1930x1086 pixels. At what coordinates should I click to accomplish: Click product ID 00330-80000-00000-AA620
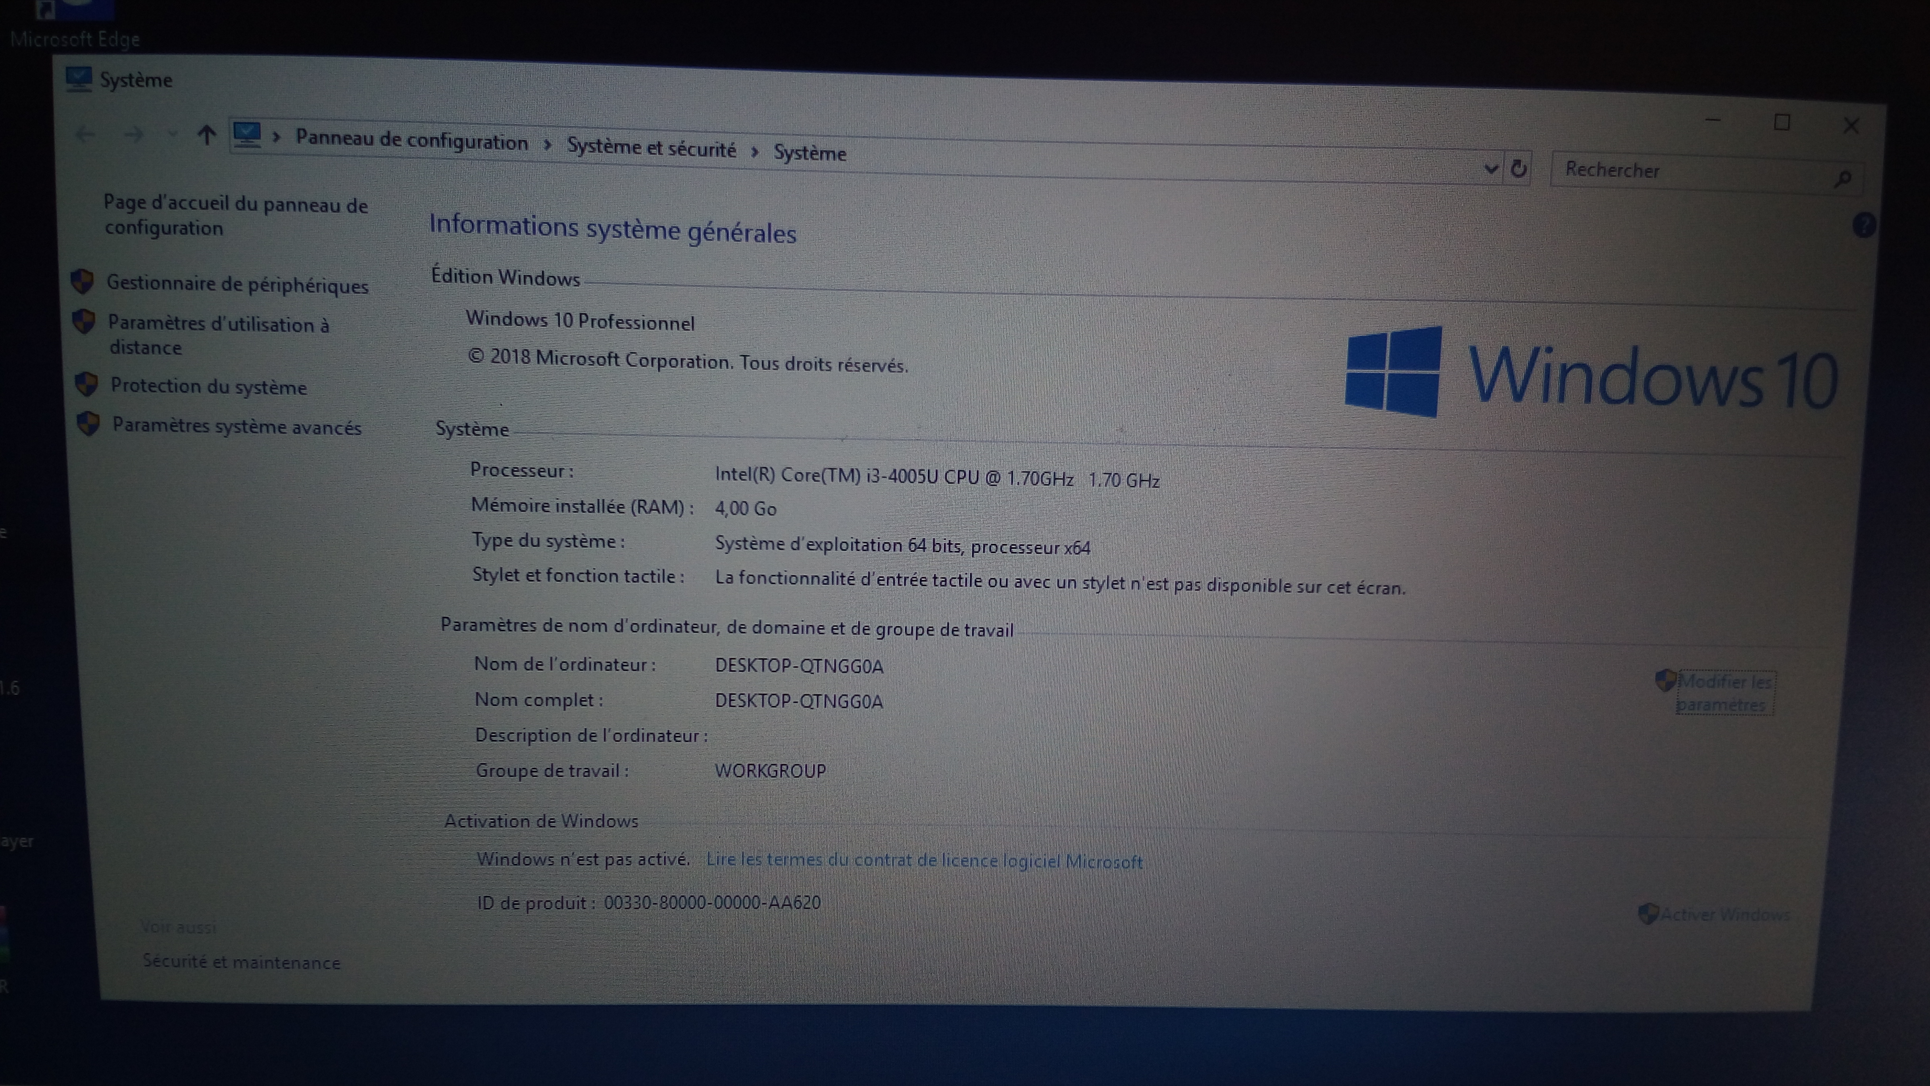[x=712, y=902]
